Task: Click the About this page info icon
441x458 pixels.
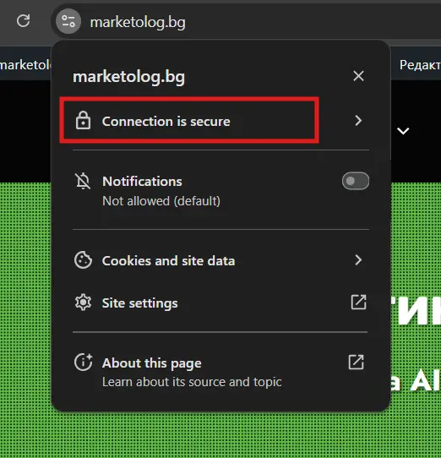Action: coord(83,363)
